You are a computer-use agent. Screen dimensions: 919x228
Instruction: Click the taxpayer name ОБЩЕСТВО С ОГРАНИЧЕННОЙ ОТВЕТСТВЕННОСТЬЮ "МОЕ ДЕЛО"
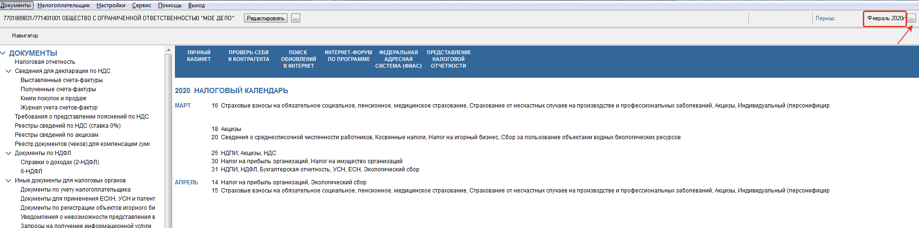point(148,18)
